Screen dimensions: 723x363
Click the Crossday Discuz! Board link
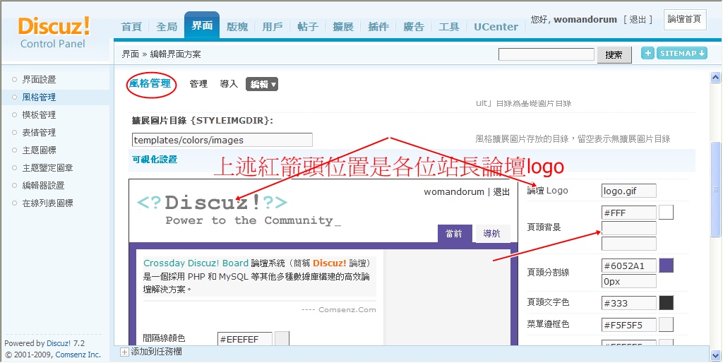click(196, 263)
